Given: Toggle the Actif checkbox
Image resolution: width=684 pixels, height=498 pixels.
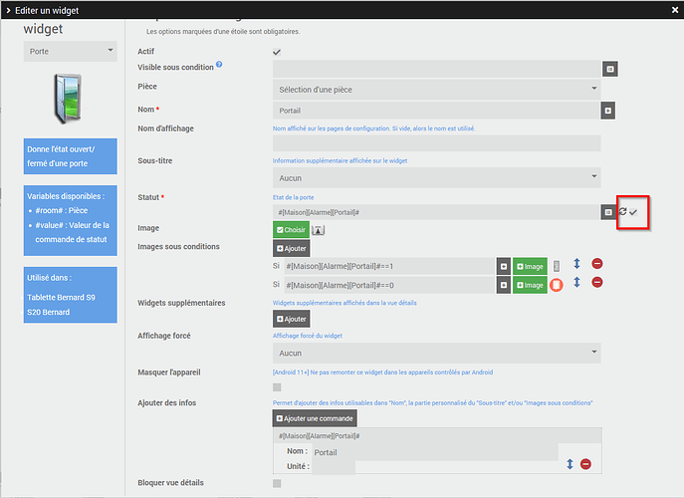Looking at the screenshot, I should (277, 52).
